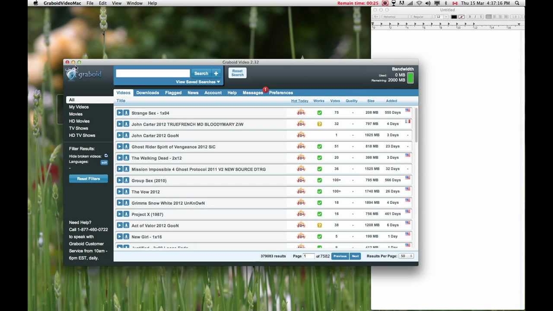Open text color swatch in TextEdit

454,17
